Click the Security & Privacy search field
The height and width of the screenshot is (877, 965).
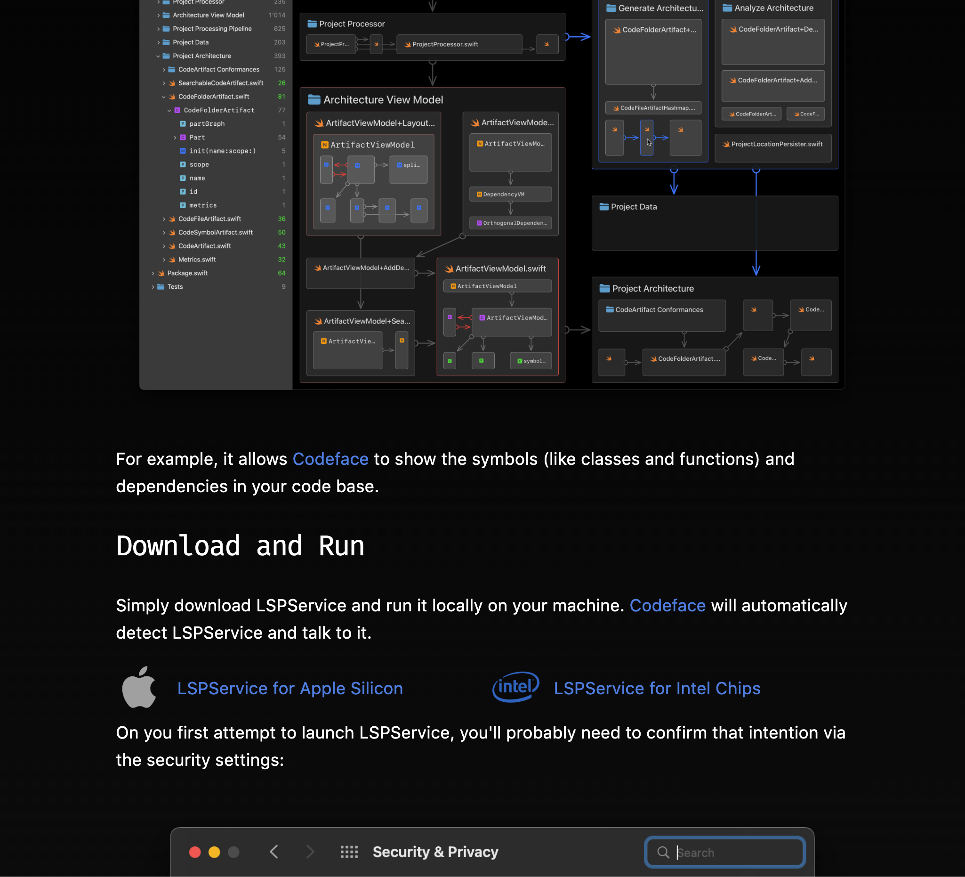725,852
